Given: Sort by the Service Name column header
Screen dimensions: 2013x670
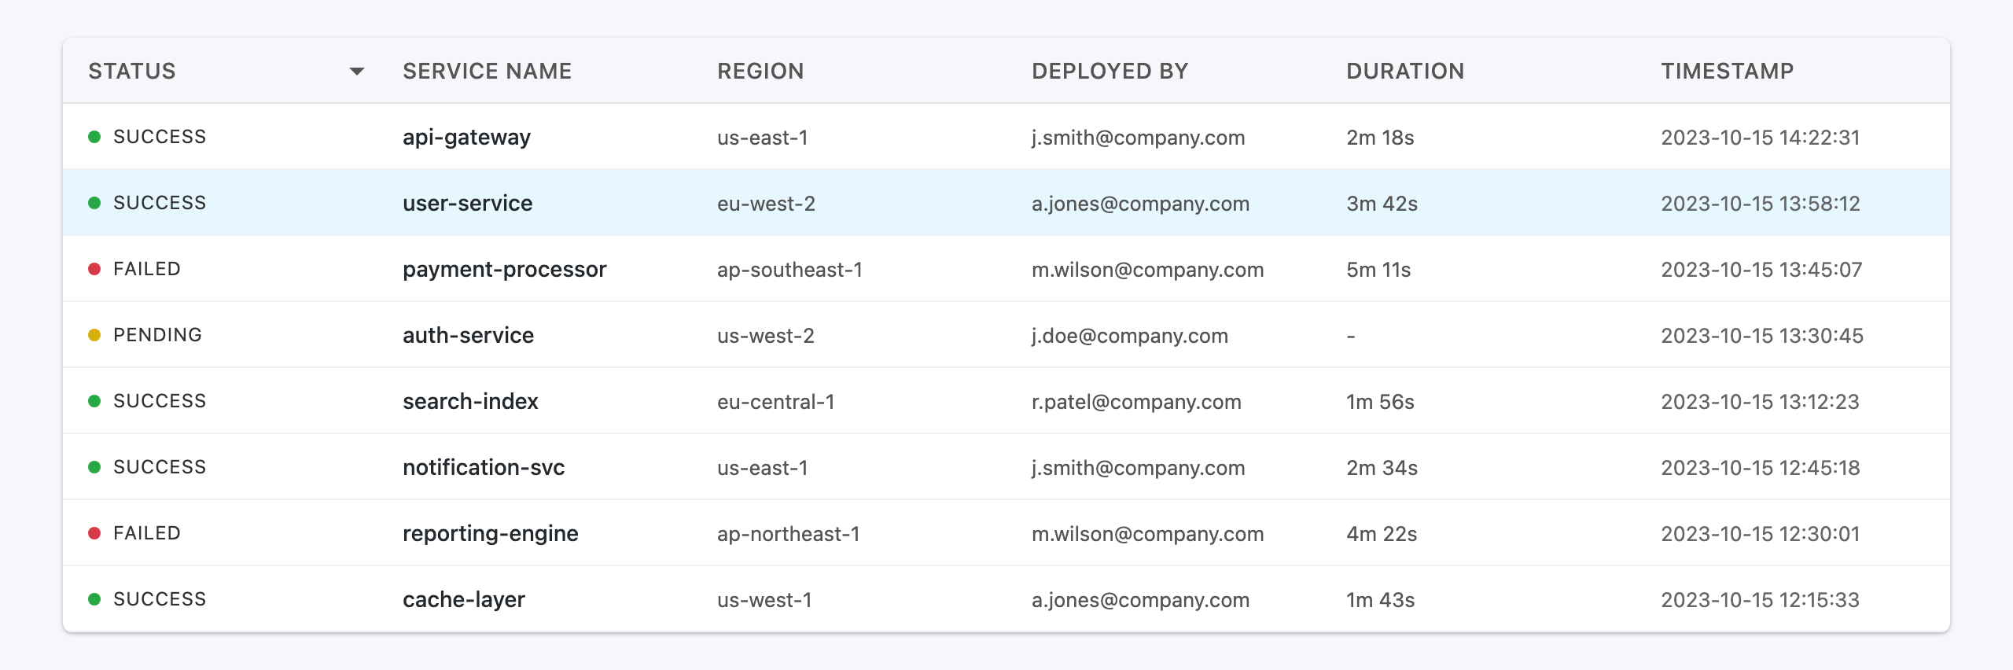Looking at the screenshot, I should coord(487,71).
